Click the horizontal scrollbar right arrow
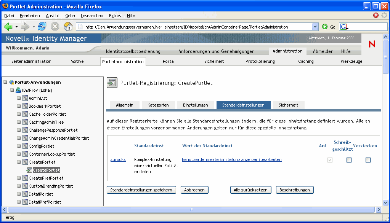The width and height of the screenshot is (390, 223). tap(379, 210)
